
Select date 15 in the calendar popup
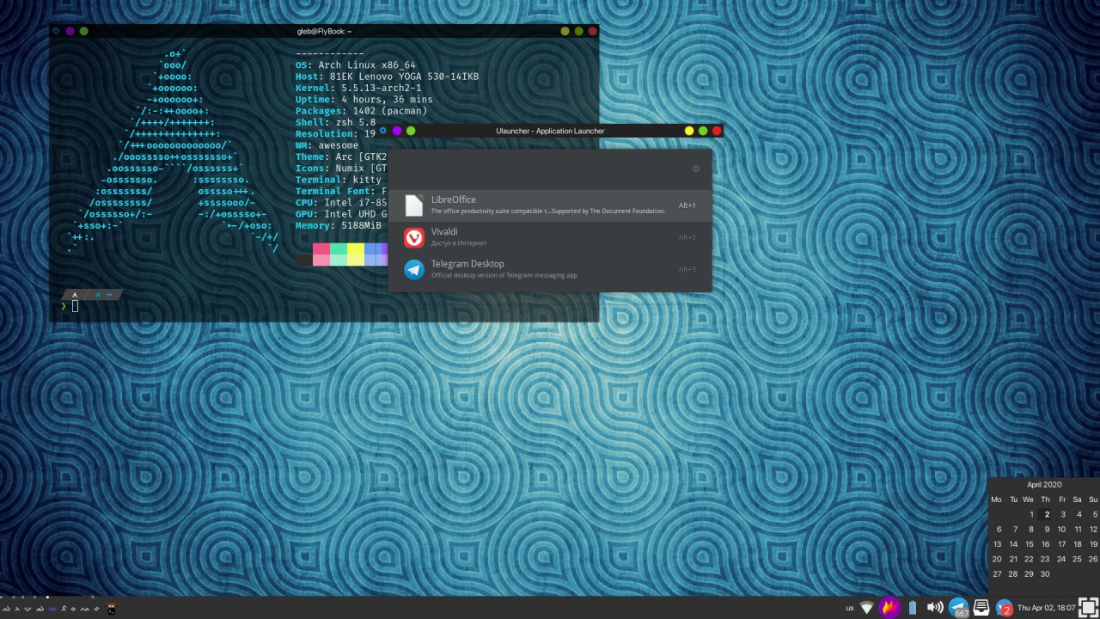[1030, 544]
